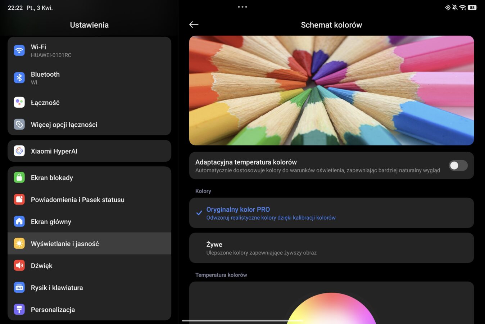Tap the back arrow icon

click(x=194, y=24)
